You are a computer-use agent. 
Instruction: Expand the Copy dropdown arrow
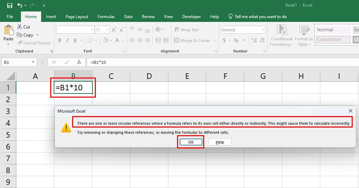coord(37,35)
